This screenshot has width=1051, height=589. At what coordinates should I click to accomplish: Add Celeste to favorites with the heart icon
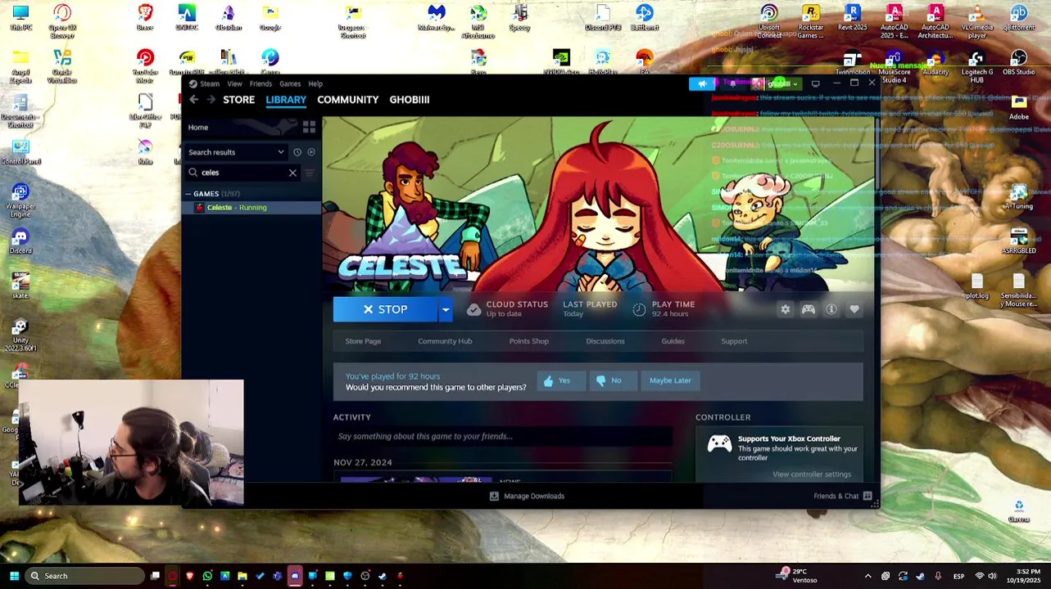[854, 309]
